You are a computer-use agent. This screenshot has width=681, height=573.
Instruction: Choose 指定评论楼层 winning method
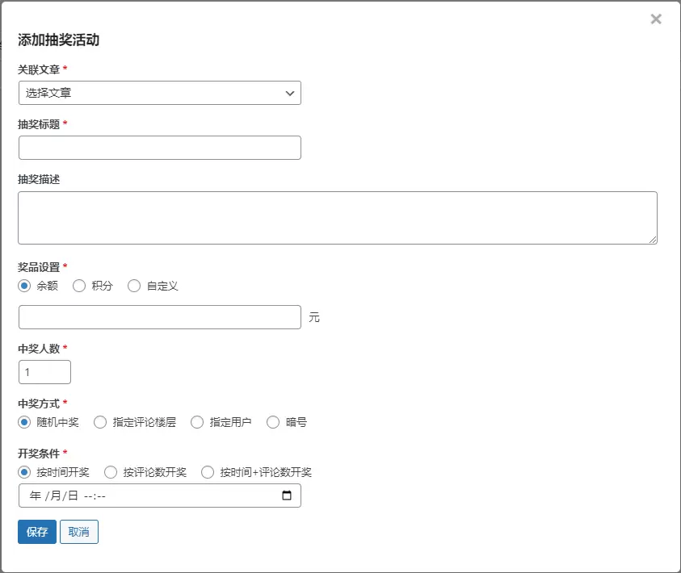pos(100,422)
